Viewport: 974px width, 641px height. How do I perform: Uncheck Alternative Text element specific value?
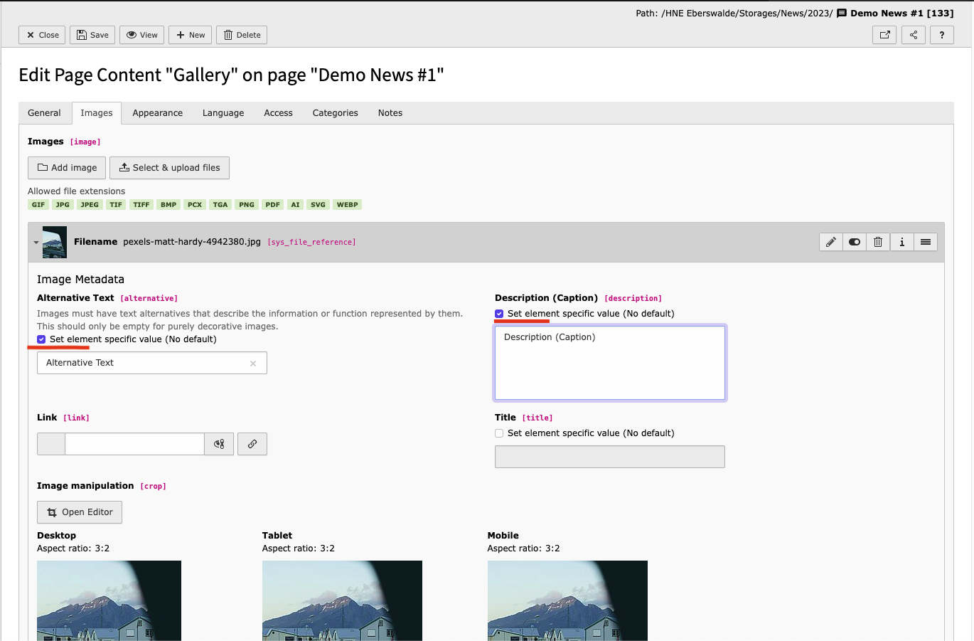pyautogui.click(x=41, y=339)
